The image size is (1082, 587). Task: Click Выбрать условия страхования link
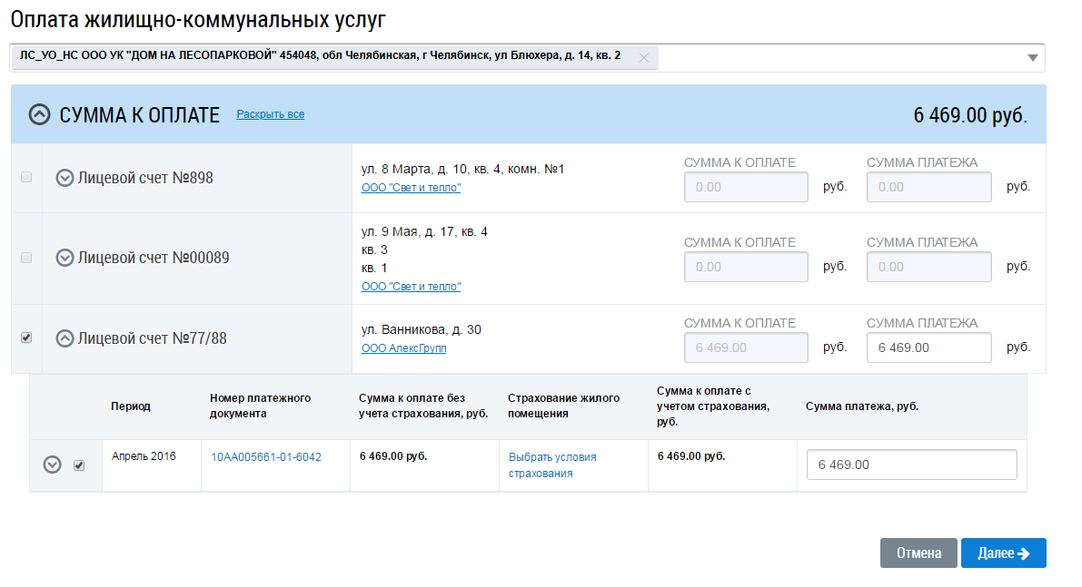551,465
